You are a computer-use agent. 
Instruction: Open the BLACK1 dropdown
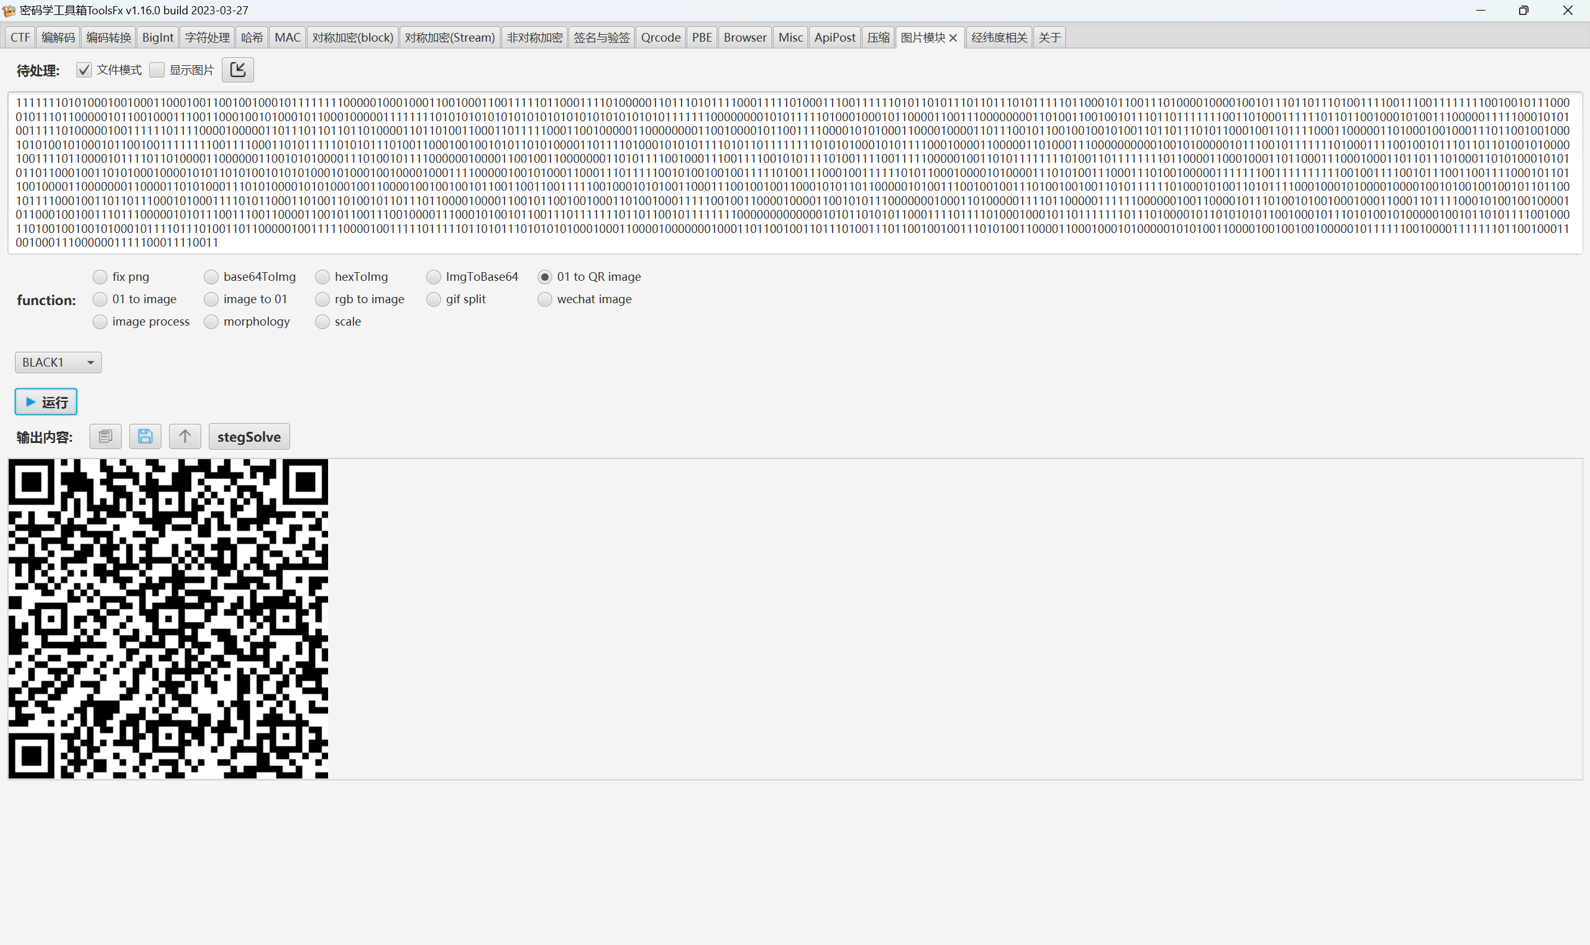(58, 362)
